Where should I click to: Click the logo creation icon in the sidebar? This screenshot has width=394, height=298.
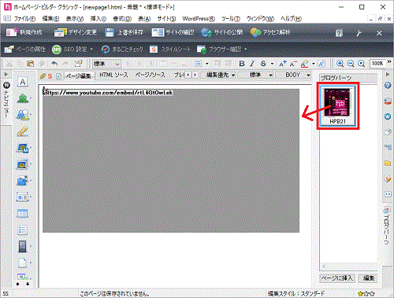point(23,115)
